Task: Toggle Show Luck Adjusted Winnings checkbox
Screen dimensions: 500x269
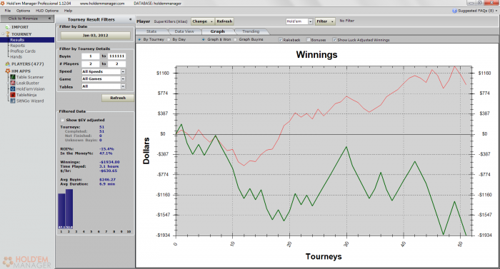Action: (x=334, y=40)
